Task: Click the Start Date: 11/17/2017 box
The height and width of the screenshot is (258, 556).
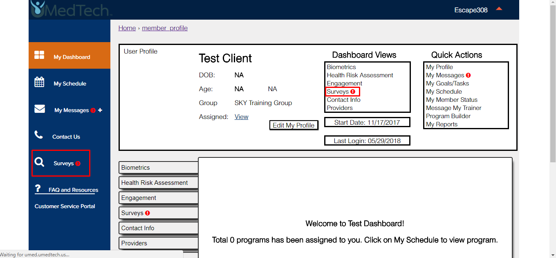Action: click(367, 122)
